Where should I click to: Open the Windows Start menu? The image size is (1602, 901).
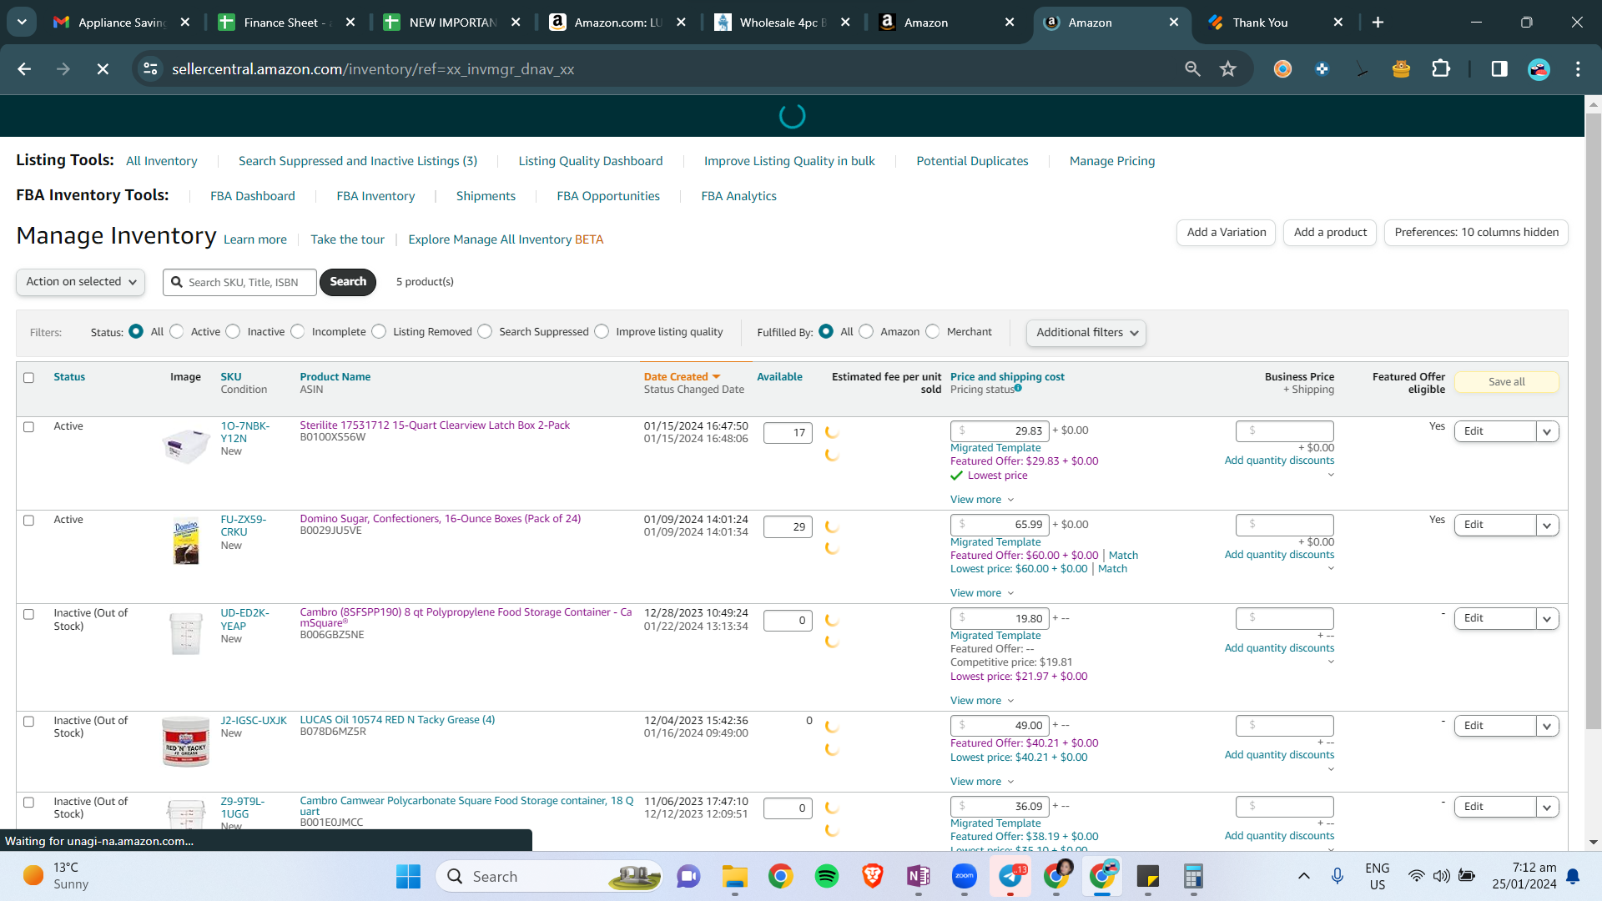(x=408, y=877)
